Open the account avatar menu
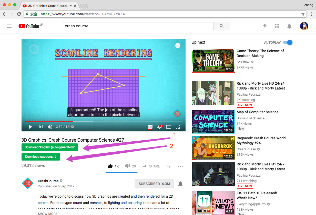 click(x=304, y=26)
